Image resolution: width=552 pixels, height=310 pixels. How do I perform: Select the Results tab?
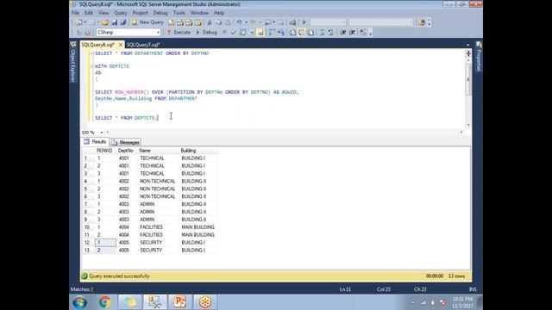coord(95,141)
